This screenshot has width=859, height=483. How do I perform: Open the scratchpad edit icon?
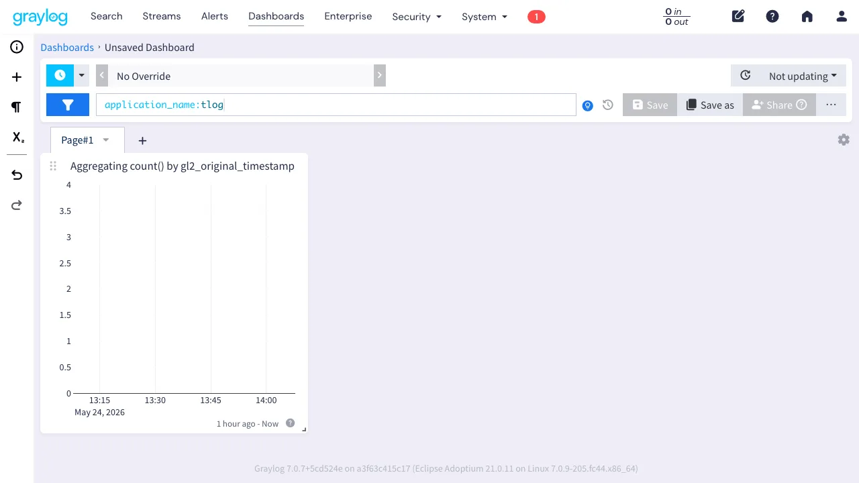[738, 16]
